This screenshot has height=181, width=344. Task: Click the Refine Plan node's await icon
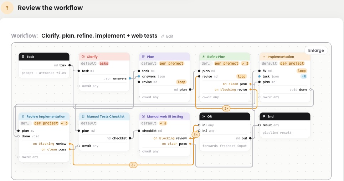(x=199, y=97)
